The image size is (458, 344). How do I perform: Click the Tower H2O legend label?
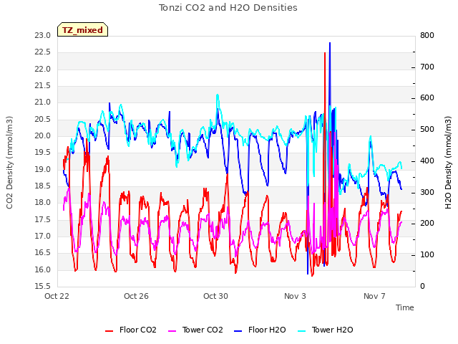coord(332,330)
